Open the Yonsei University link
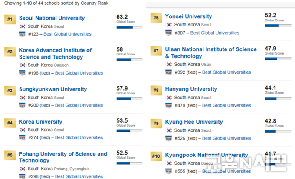295x179 pixels. (188, 16)
